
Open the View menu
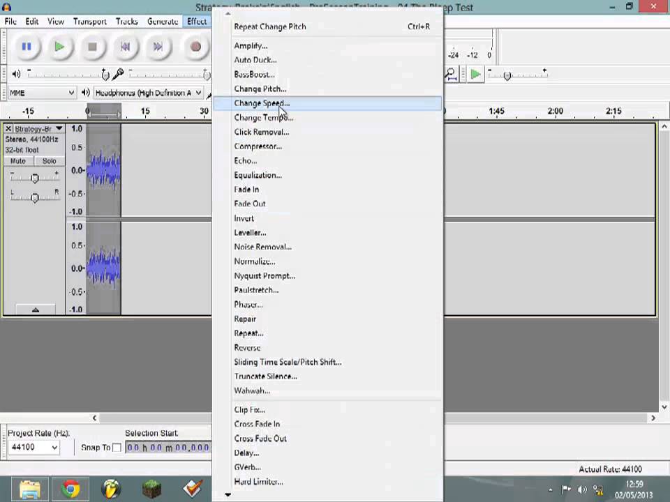coord(56,22)
